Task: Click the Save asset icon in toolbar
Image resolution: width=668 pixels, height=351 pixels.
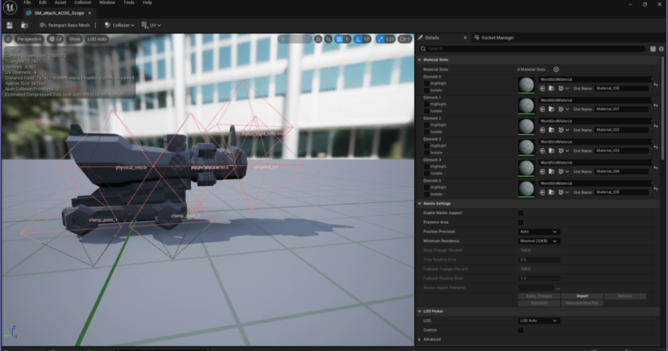Action: click(x=9, y=25)
